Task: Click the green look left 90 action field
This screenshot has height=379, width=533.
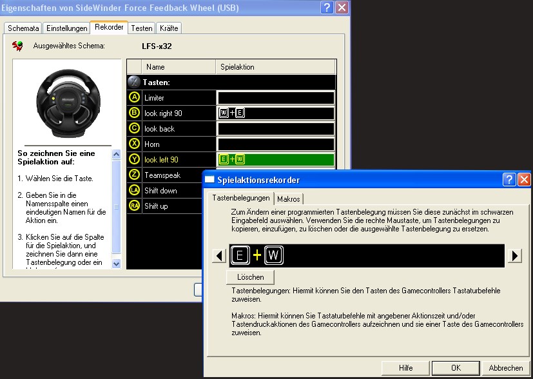Action: click(276, 159)
